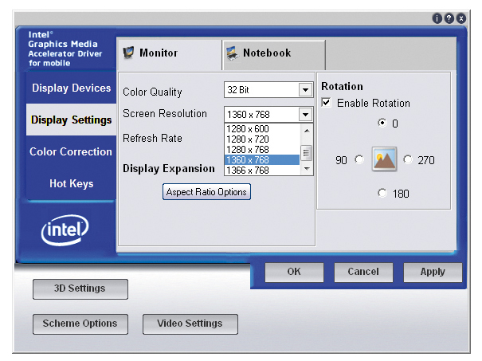This screenshot has height=361, width=482.
Task: Switch to the Notebook tab
Action: [x=274, y=55]
